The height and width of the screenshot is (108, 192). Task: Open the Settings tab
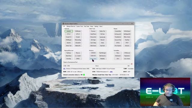tap(96, 26)
